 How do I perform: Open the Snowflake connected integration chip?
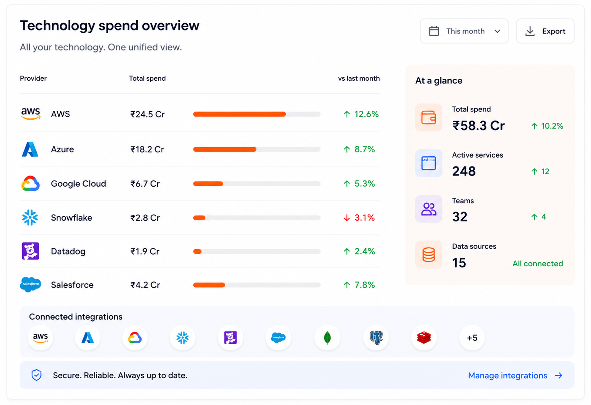coord(182,338)
